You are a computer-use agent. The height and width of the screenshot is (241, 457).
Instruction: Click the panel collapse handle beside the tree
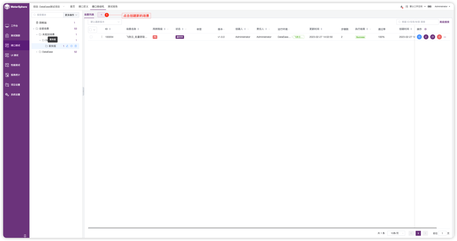[83, 91]
